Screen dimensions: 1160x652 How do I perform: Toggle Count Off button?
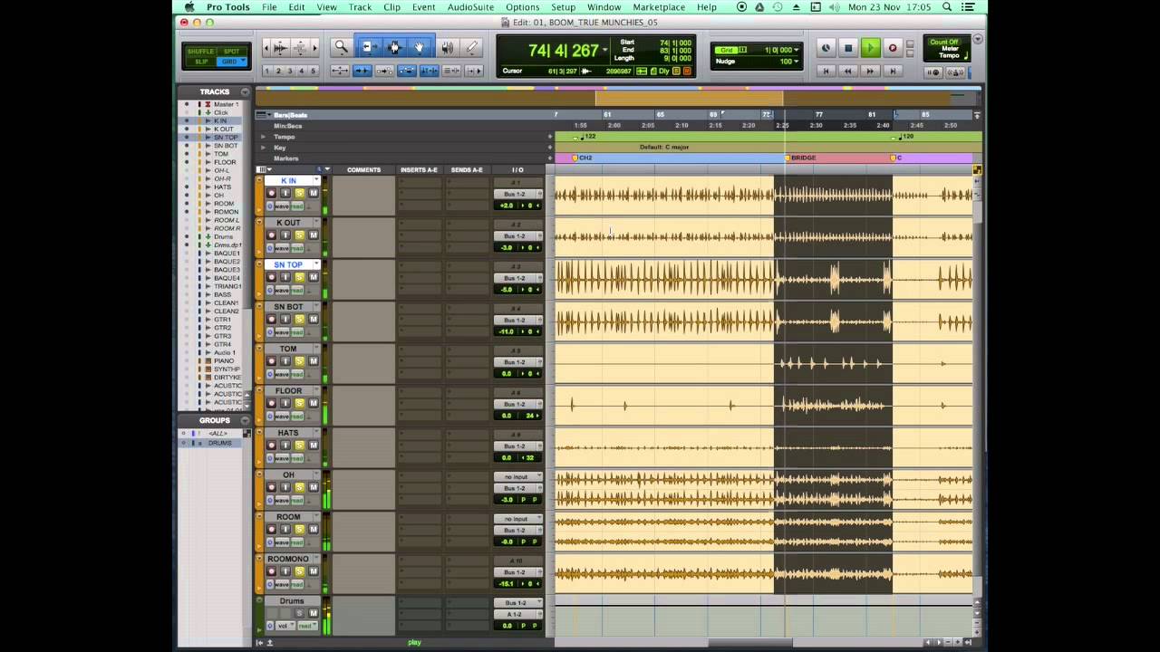[x=944, y=42]
